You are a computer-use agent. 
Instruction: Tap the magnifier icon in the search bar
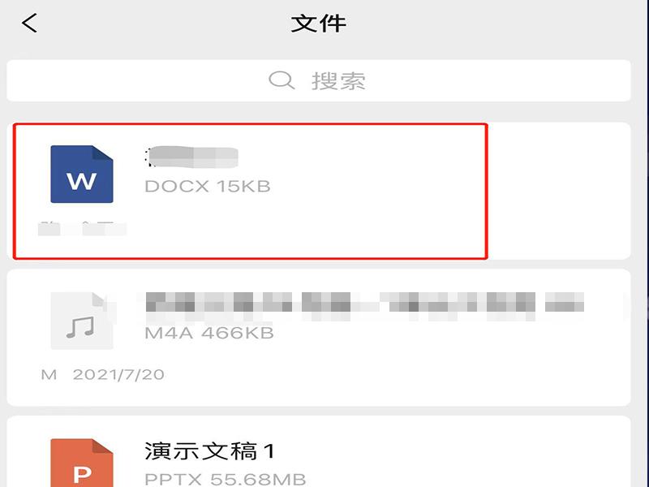click(282, 80)
